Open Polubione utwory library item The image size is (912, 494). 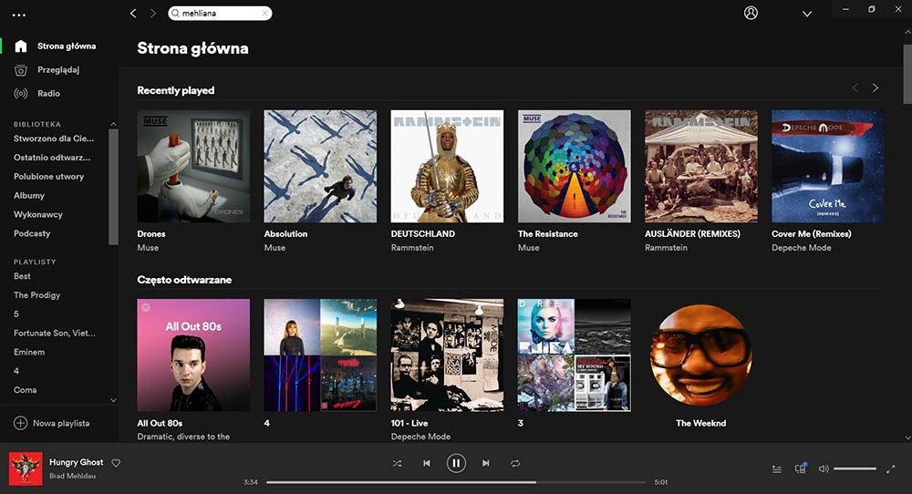pyautogui.click(x=49, y=176)
